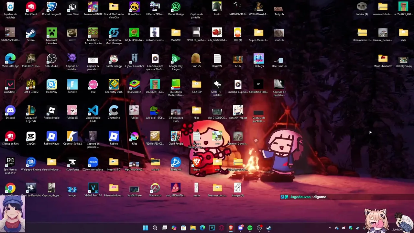Select Thunderstore Mod Manager icon
The width and height of the screenshot is (414, 233).
coord(114,36)
